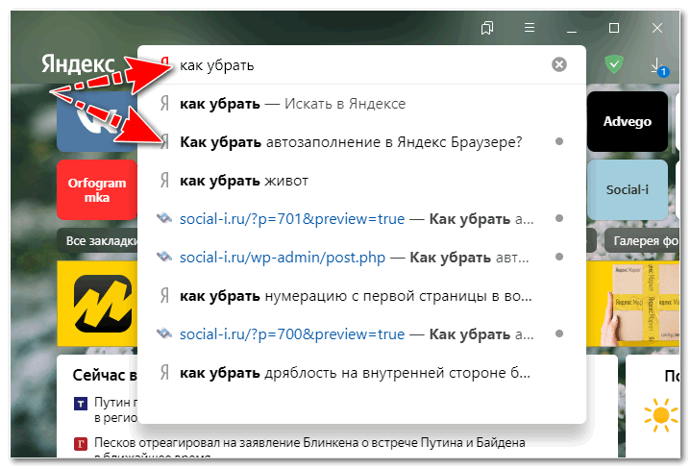Open social-i.ru/?p=700&preview=true history suggestion
The height and width of the screenshot is (469, 691).
(x=361, y=334)
